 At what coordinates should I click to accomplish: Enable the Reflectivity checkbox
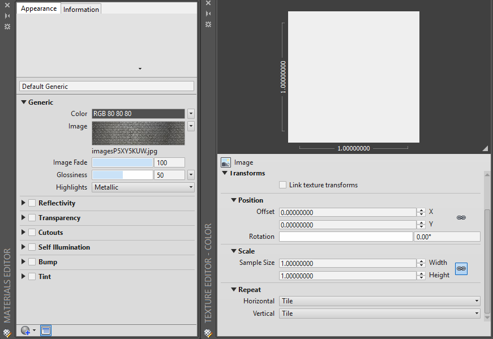point(31,203)
